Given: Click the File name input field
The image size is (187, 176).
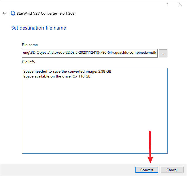Looking at the screenshot, I should (x=90, y=53).
